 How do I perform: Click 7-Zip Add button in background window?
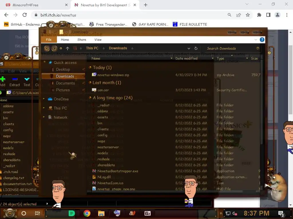(3, 82)
